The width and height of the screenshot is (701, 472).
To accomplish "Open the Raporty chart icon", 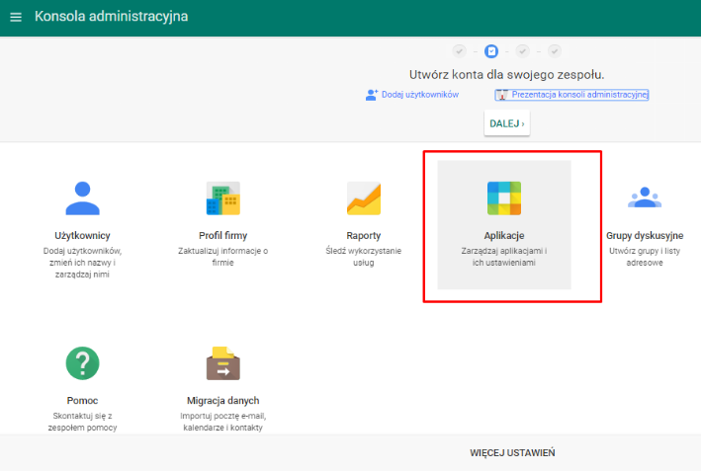I will click(364, 198).
